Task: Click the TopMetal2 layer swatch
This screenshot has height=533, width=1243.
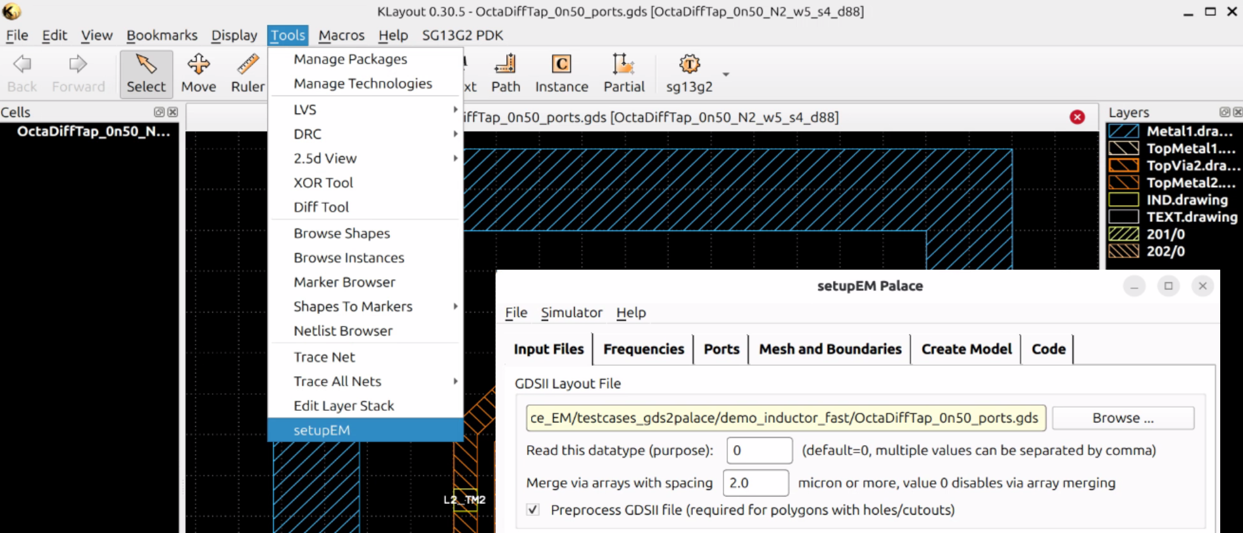Action: [x=1124, y=182]
